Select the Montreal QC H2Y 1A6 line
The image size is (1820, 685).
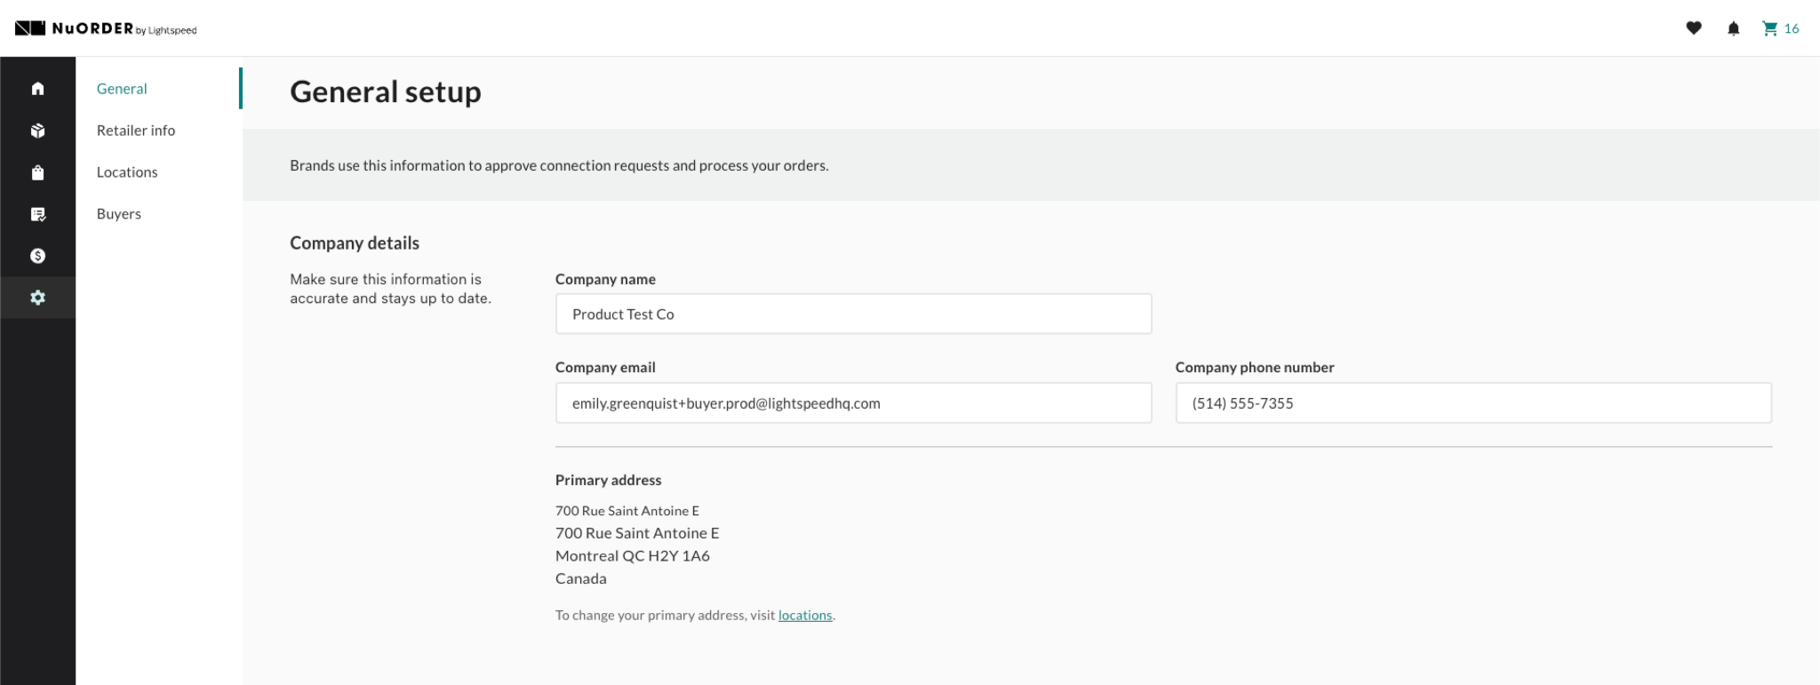pyautogui.click(x=633, y=556)
